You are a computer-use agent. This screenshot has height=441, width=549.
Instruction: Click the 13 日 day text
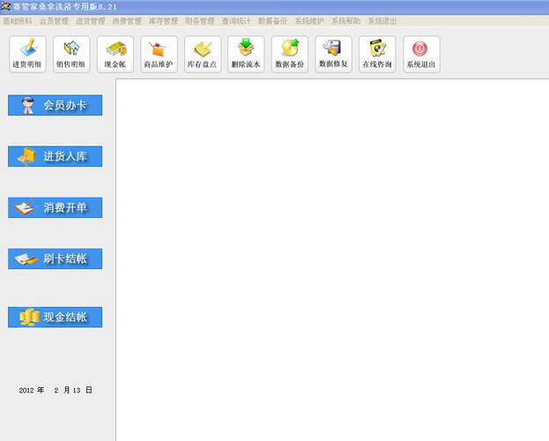pos(83,390)
